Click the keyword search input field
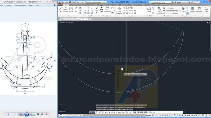The image size is (211, 118). (x=161, y=2)
